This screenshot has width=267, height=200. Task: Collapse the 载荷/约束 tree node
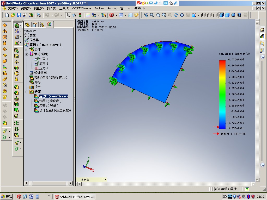[x=27, y=54]
